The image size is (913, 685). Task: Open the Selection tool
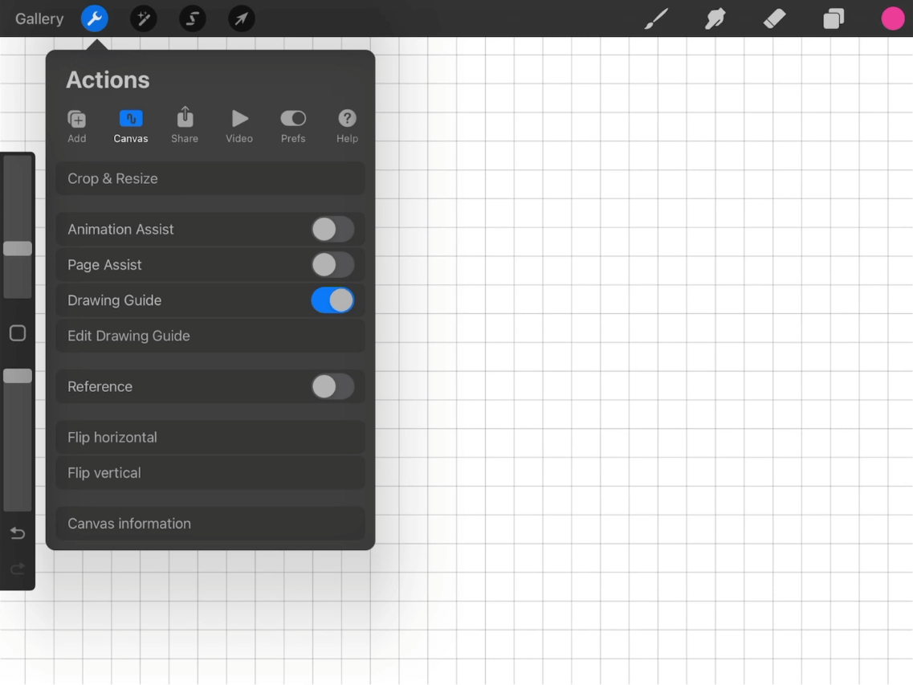192,18
